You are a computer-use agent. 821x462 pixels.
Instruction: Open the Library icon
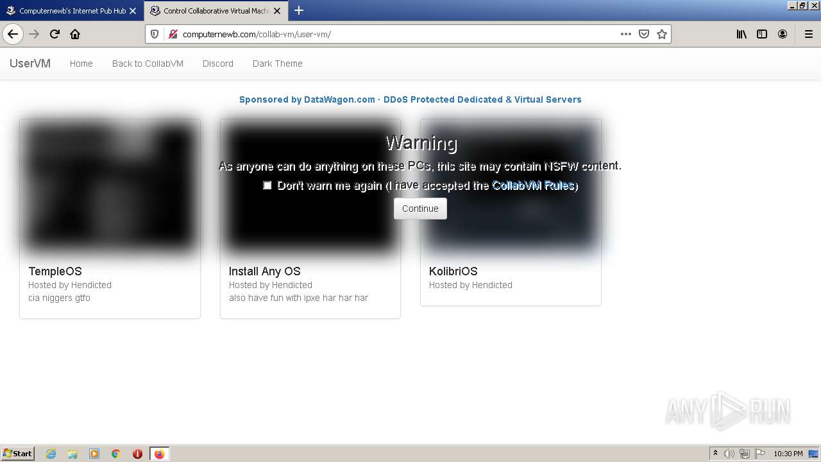(x=741, y=34)
